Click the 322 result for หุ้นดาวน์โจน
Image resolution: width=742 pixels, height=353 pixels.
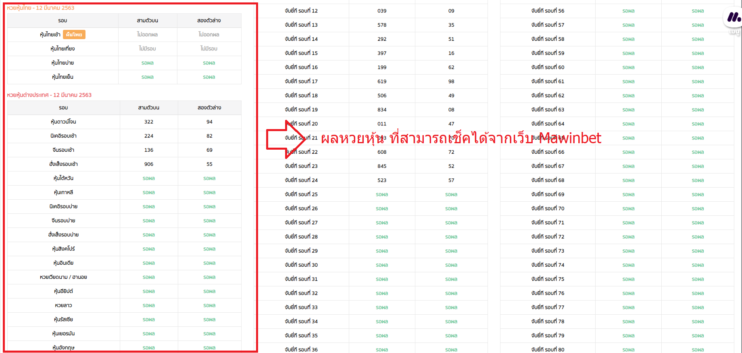pos(148,122)
